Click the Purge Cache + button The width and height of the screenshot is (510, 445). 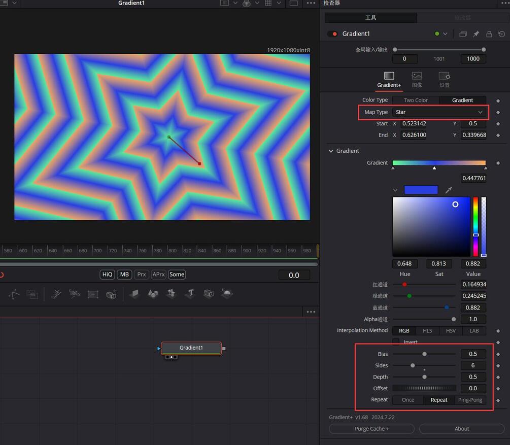[371, 429]
